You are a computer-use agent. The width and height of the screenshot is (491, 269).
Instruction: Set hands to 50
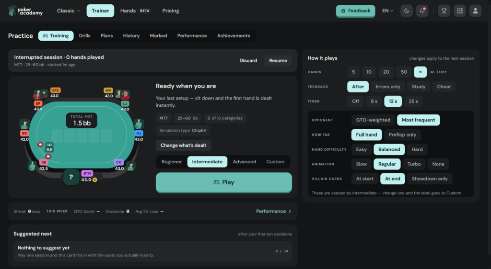[404, 72]
